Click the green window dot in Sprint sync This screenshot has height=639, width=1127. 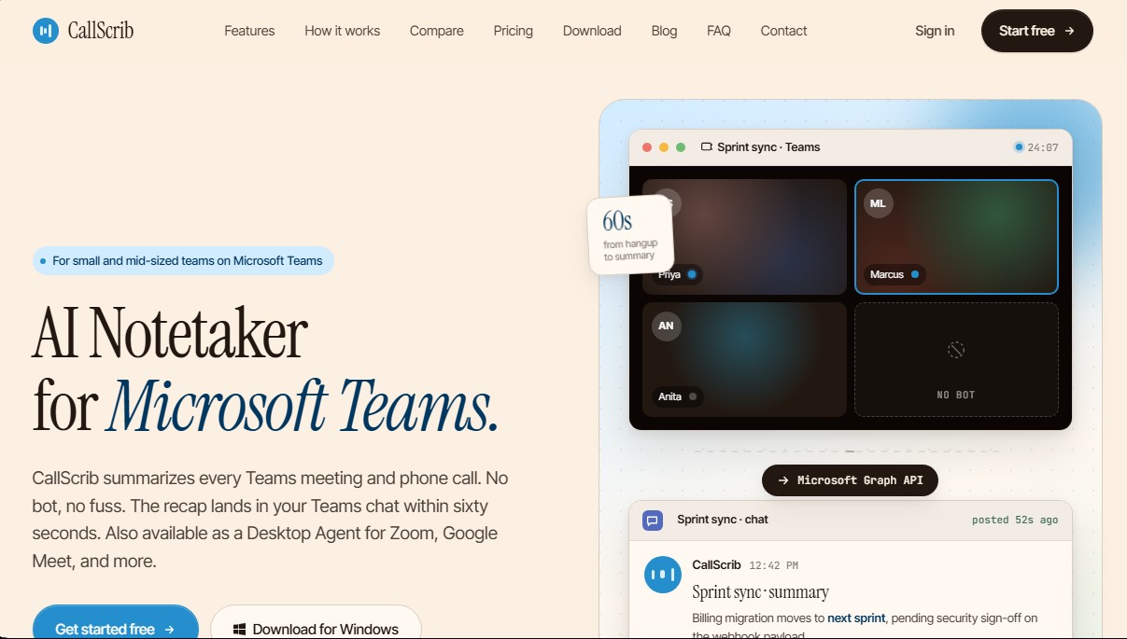click(681, 147)
